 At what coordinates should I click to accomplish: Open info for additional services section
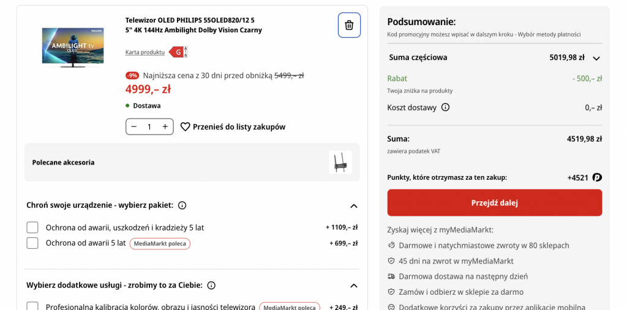[211, 285]
